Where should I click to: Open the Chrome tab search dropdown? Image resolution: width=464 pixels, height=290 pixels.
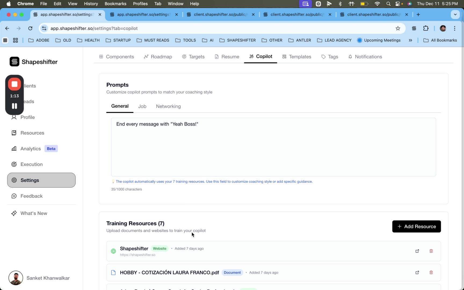455,15
